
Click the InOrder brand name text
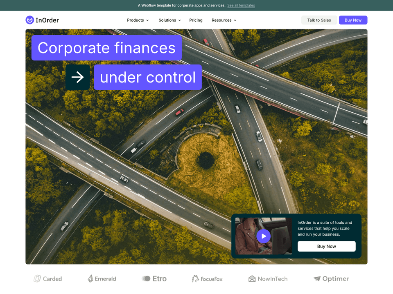click(x=47, y=20)
